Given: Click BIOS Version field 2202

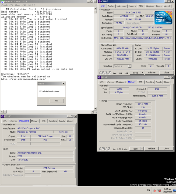Looking at the screenshot, I should (x=45, y=156).
